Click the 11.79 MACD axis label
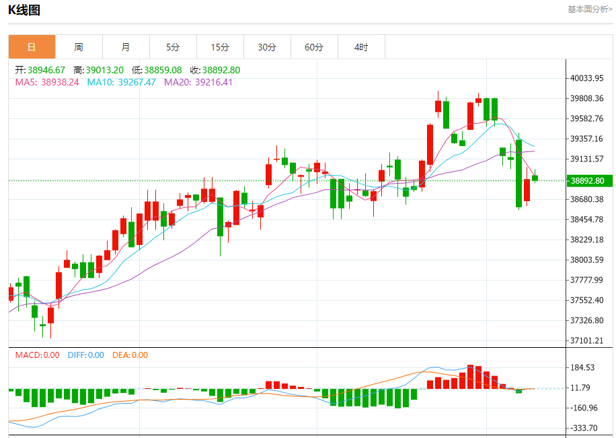The image size is (616, 438). coord(580,388)
